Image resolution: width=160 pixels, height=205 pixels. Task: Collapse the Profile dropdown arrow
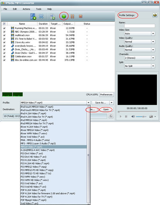click(88, 103)
